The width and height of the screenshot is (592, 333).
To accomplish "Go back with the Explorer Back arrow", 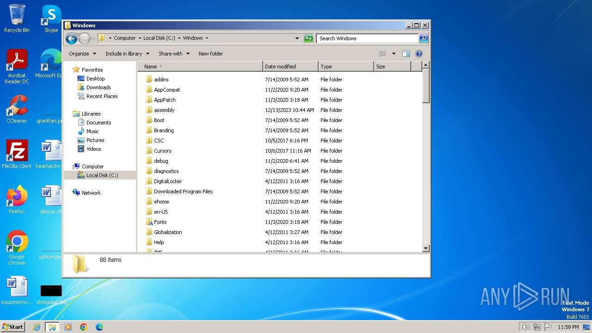I will tap(71, 38).
